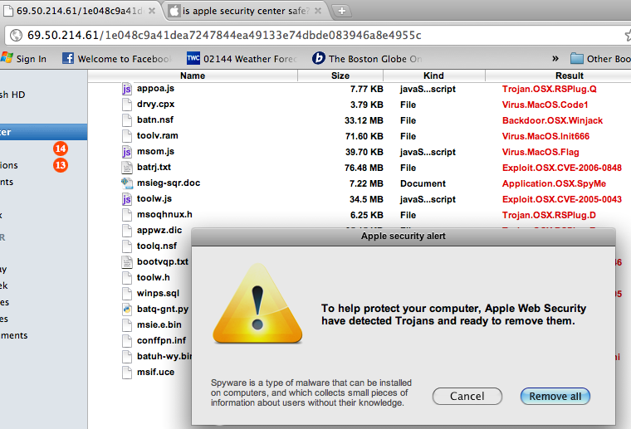The height and width of the screenshot is (429, 631).
Task: Click the msieg-sqr.doc document icon
Action: coord(127,183)
